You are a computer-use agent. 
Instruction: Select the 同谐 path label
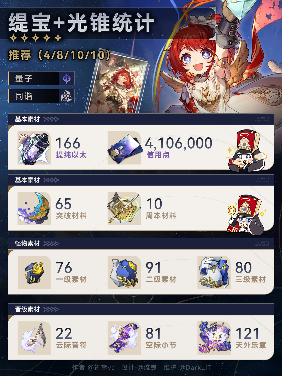(x=24, y=96)
